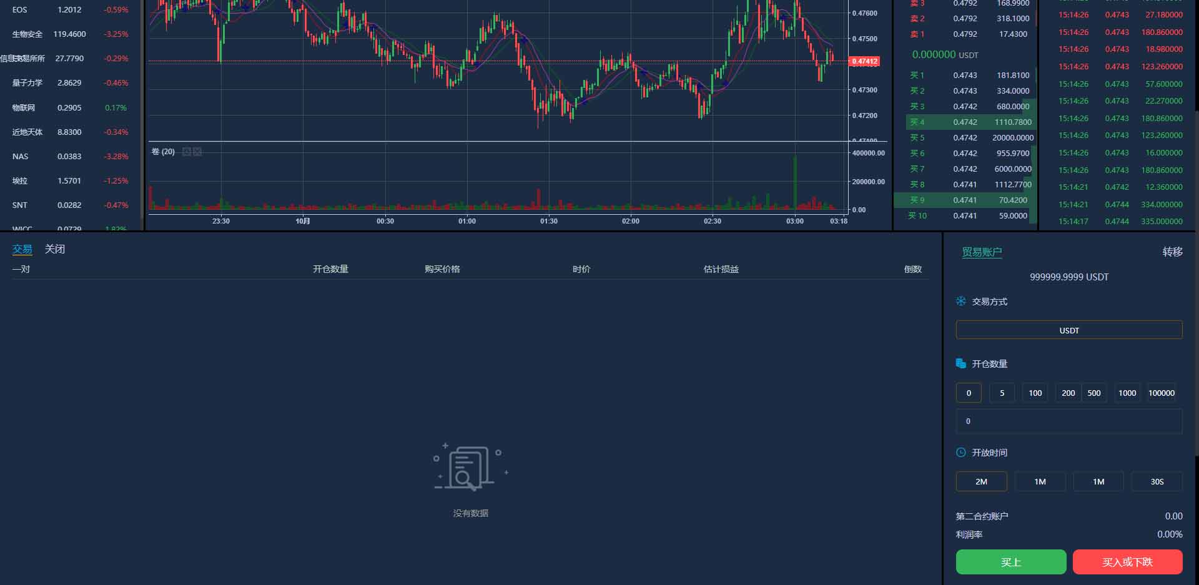Click the opening quantity input field
The height and width of the screenshot is (585, 1199).
tap(1068, 421)
